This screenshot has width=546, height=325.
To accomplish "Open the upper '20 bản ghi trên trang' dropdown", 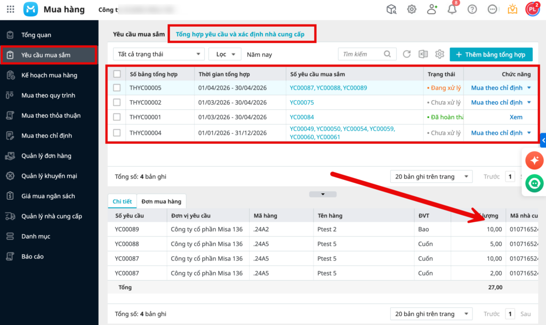I will (x=431, y=177).
